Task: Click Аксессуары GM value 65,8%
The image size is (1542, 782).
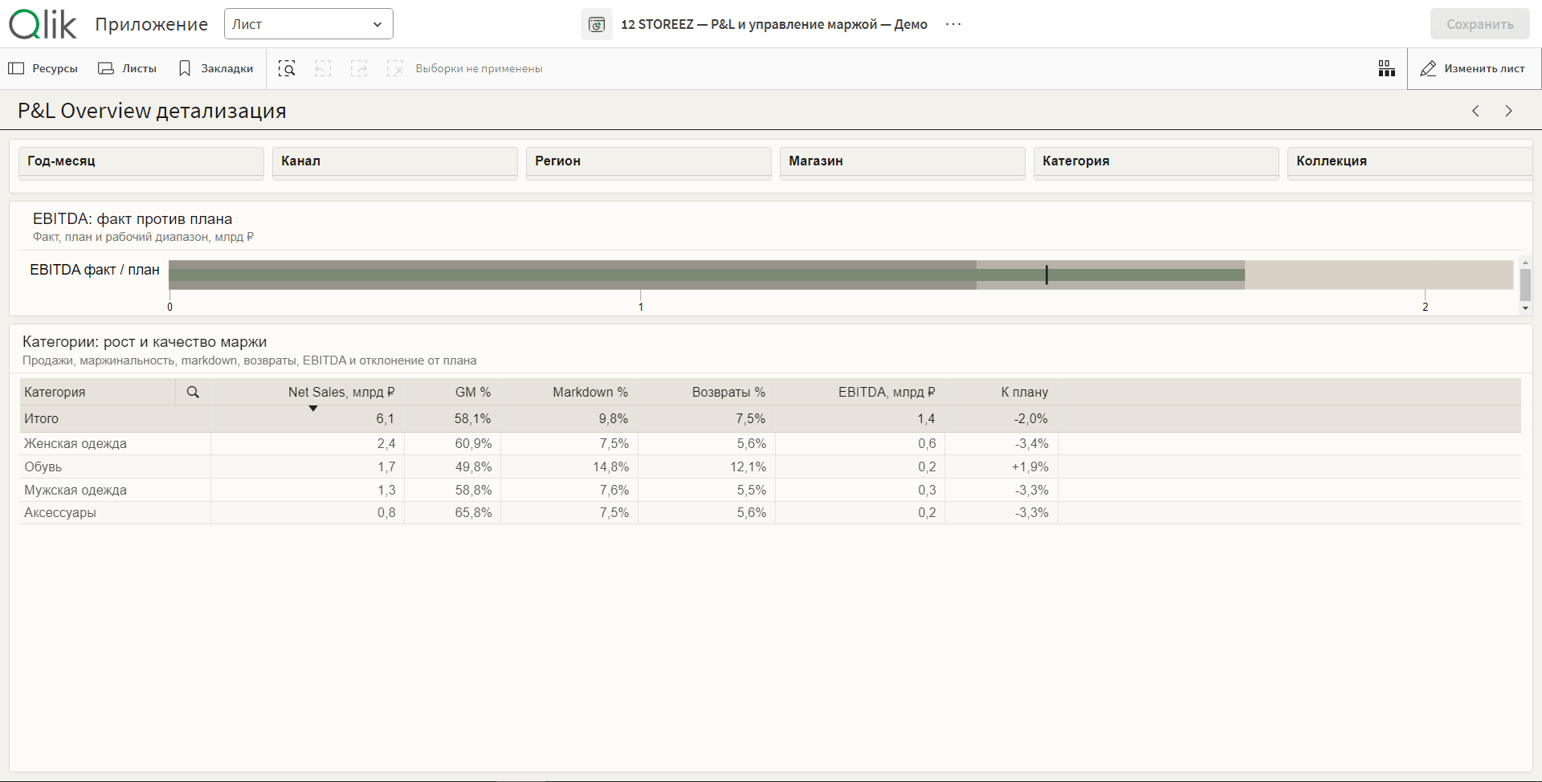Action: [473, 512]
